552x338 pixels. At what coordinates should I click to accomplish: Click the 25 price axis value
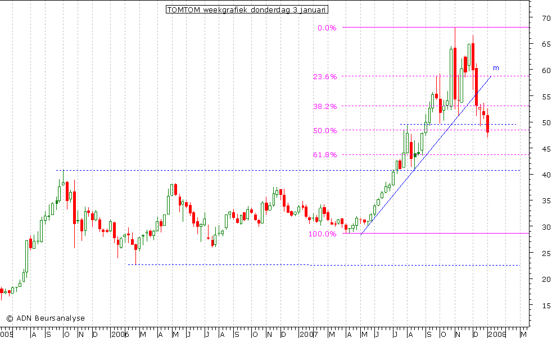(546, 253)
